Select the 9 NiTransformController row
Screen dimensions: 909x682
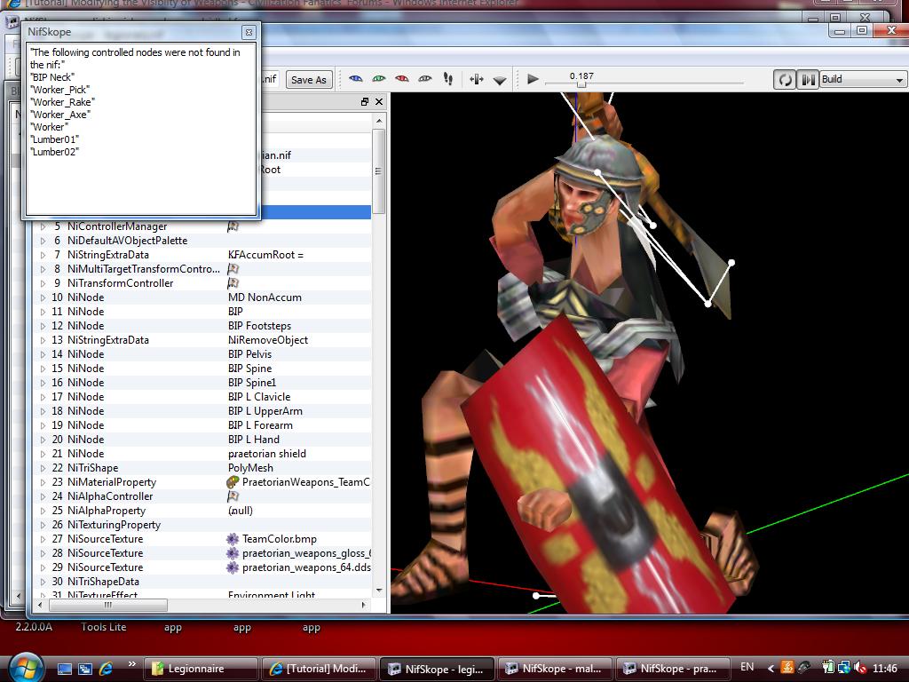202,283
